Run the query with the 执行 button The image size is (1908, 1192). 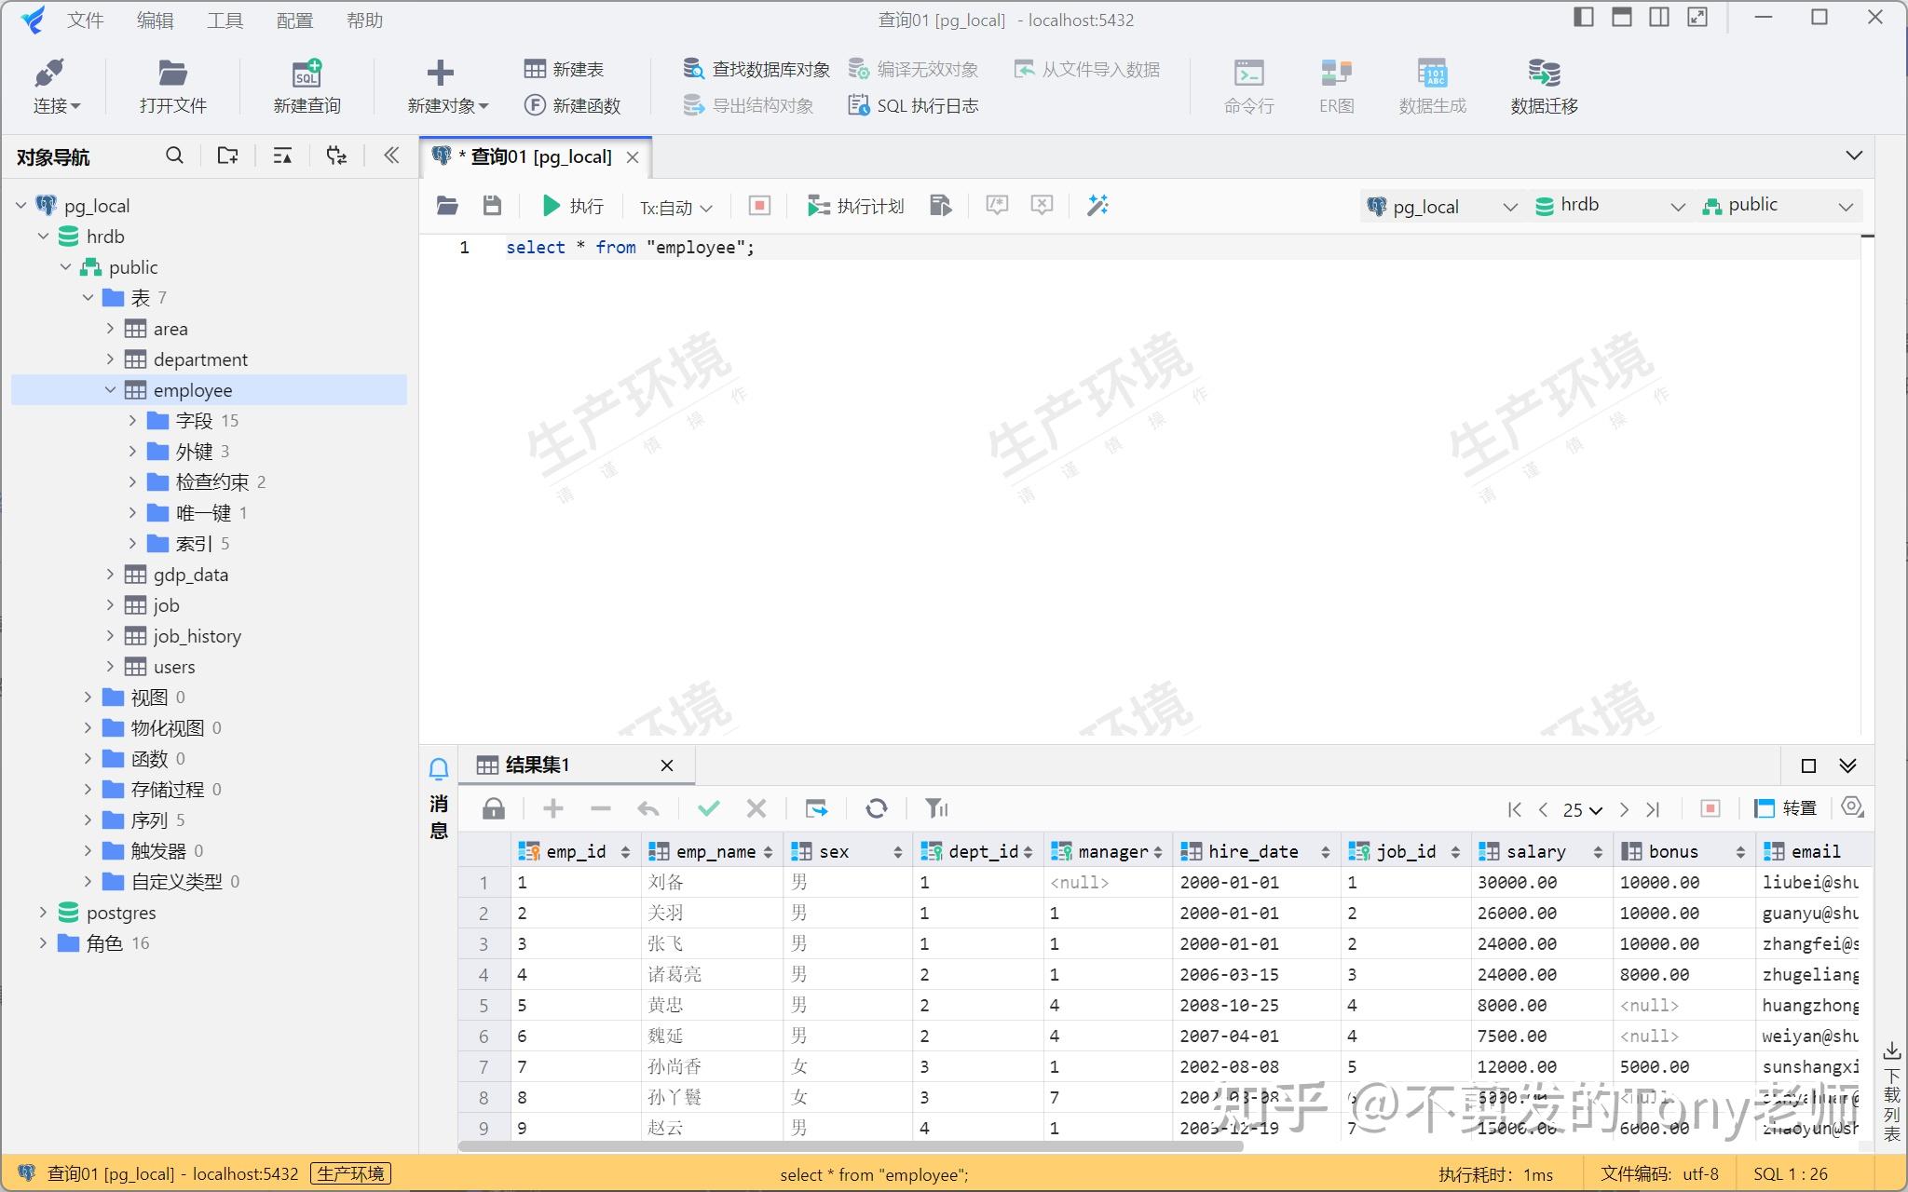click(x=572, y=206)
